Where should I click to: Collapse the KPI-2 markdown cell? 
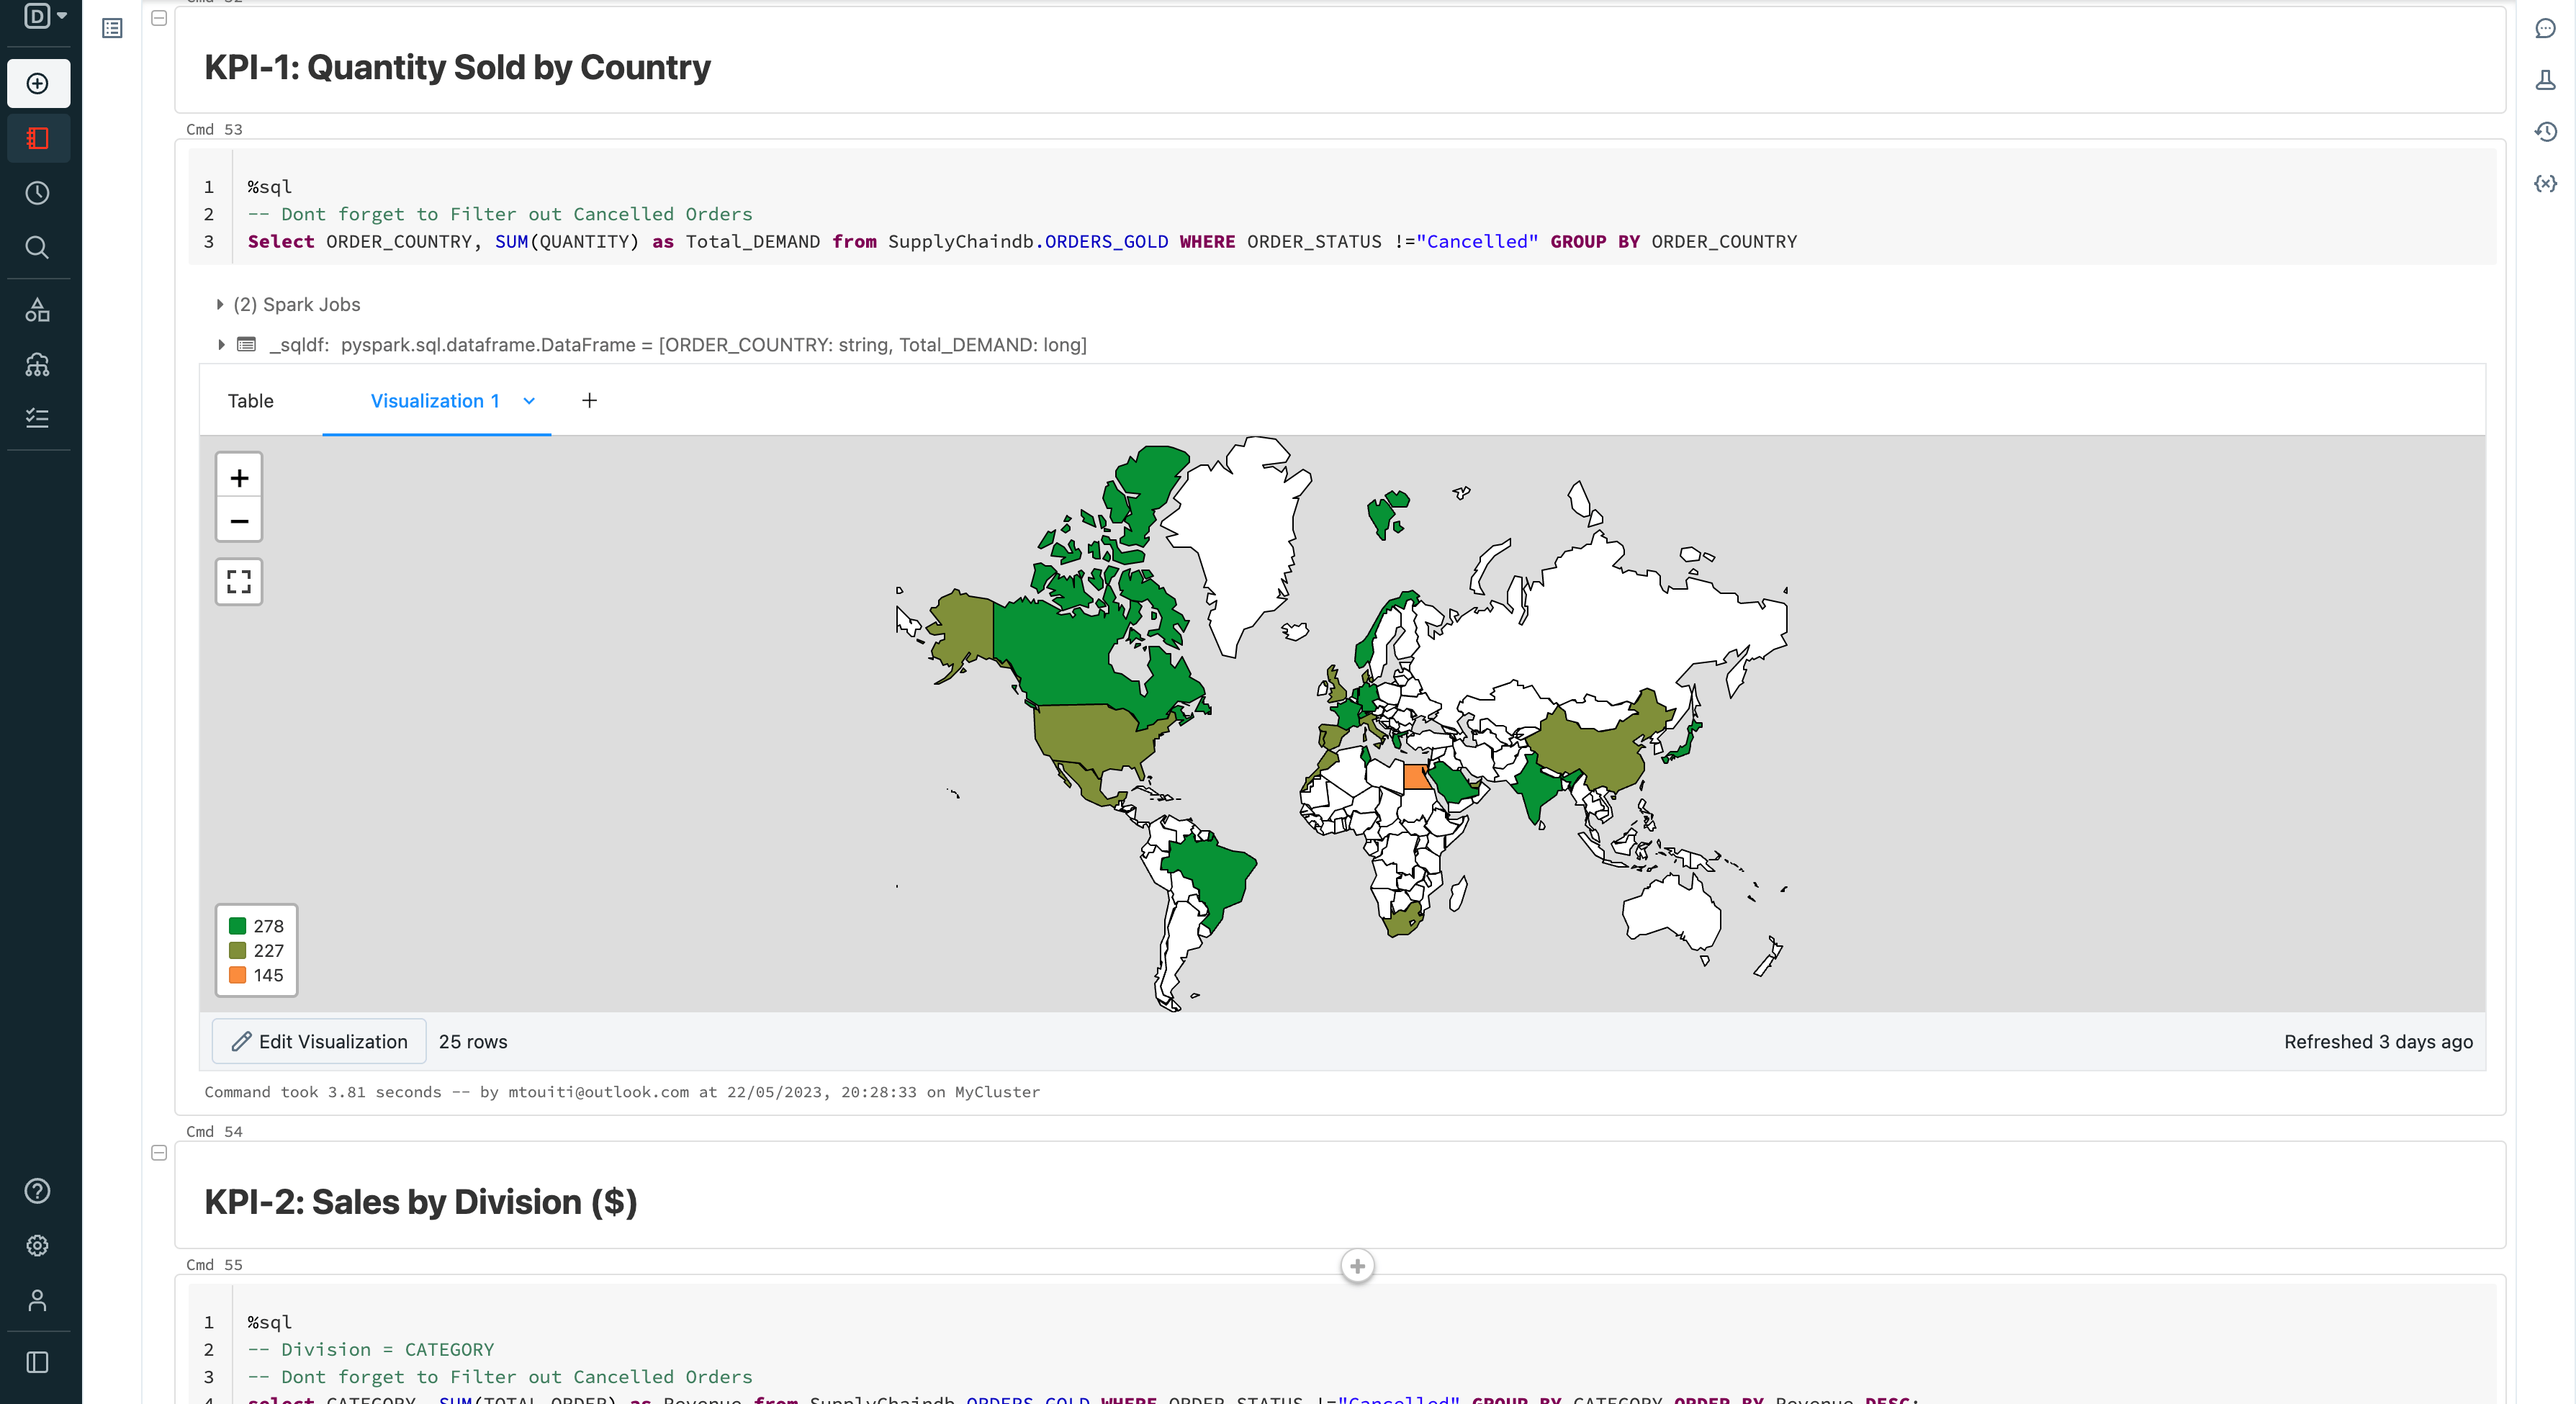coord(160,1153)
